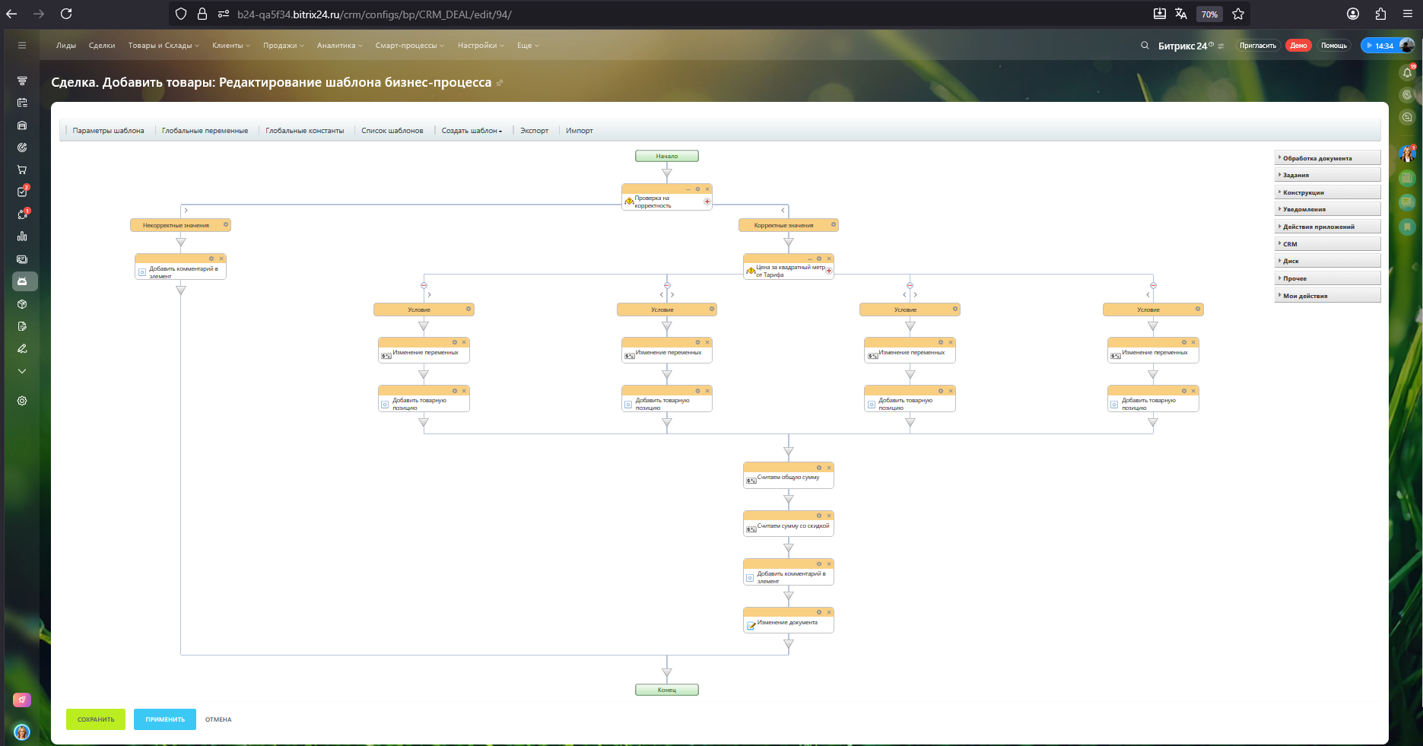The image size is (1423, 746).
Task: Click the browser reload icon
Action: 66,14
